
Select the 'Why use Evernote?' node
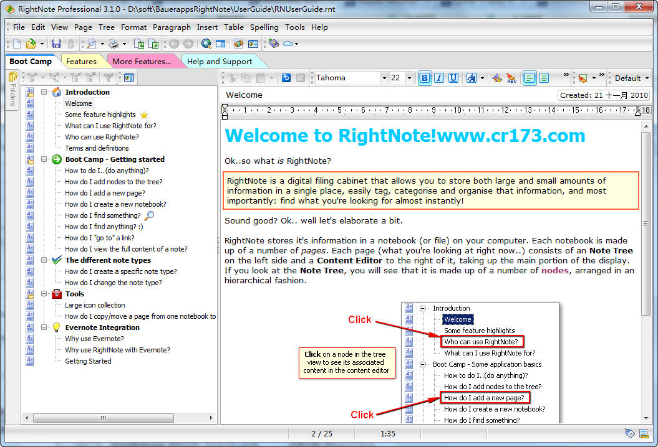pyautogui.click(x=94, y=339)
